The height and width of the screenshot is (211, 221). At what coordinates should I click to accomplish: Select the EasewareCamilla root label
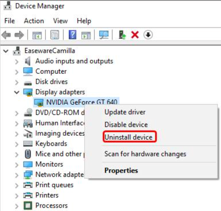pos(50,51)
